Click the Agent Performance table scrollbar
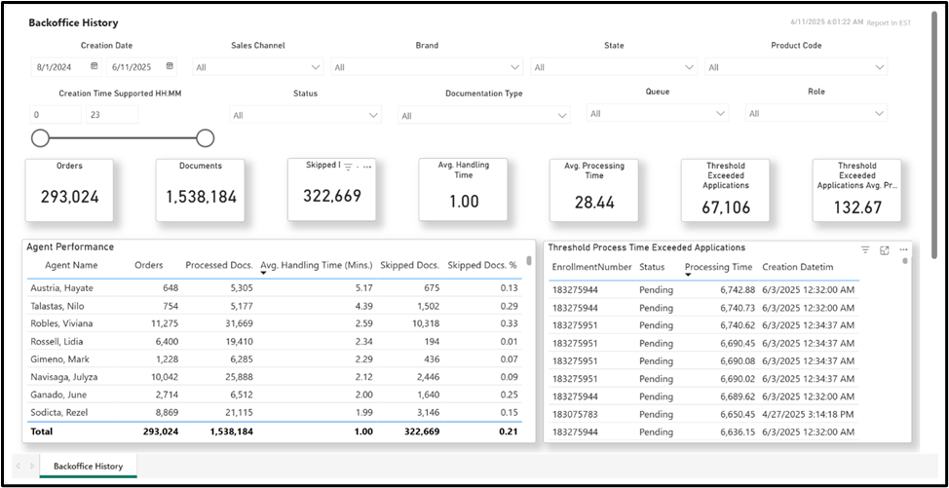The width and height of the screenshot is (949, 488). click(x=529, y=261)
